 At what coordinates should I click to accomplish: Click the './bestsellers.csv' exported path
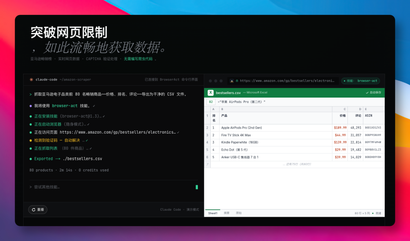click(82, 159)
